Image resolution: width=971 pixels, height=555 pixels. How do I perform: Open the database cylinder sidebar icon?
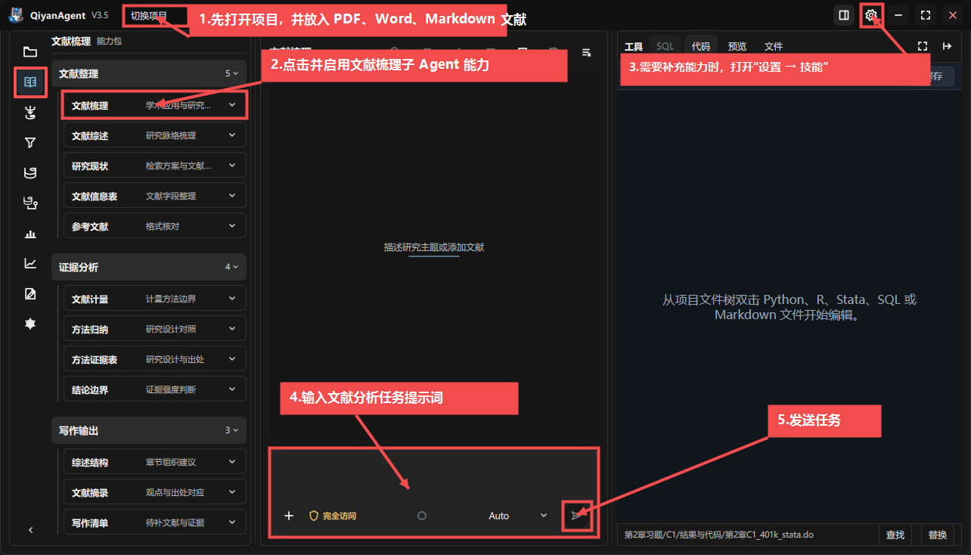click(30, 172)
